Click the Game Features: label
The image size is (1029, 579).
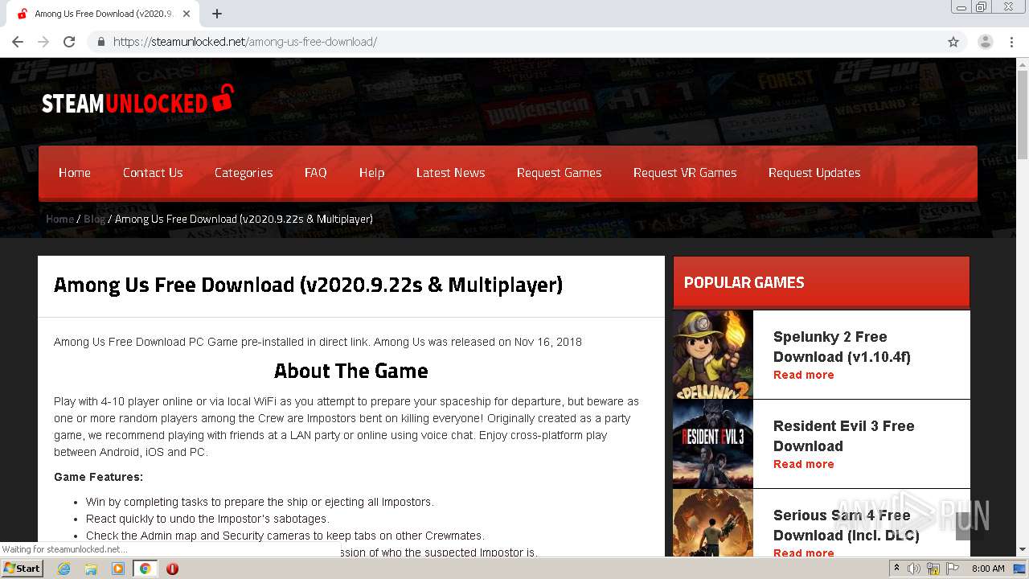click(x=98, y=477)
